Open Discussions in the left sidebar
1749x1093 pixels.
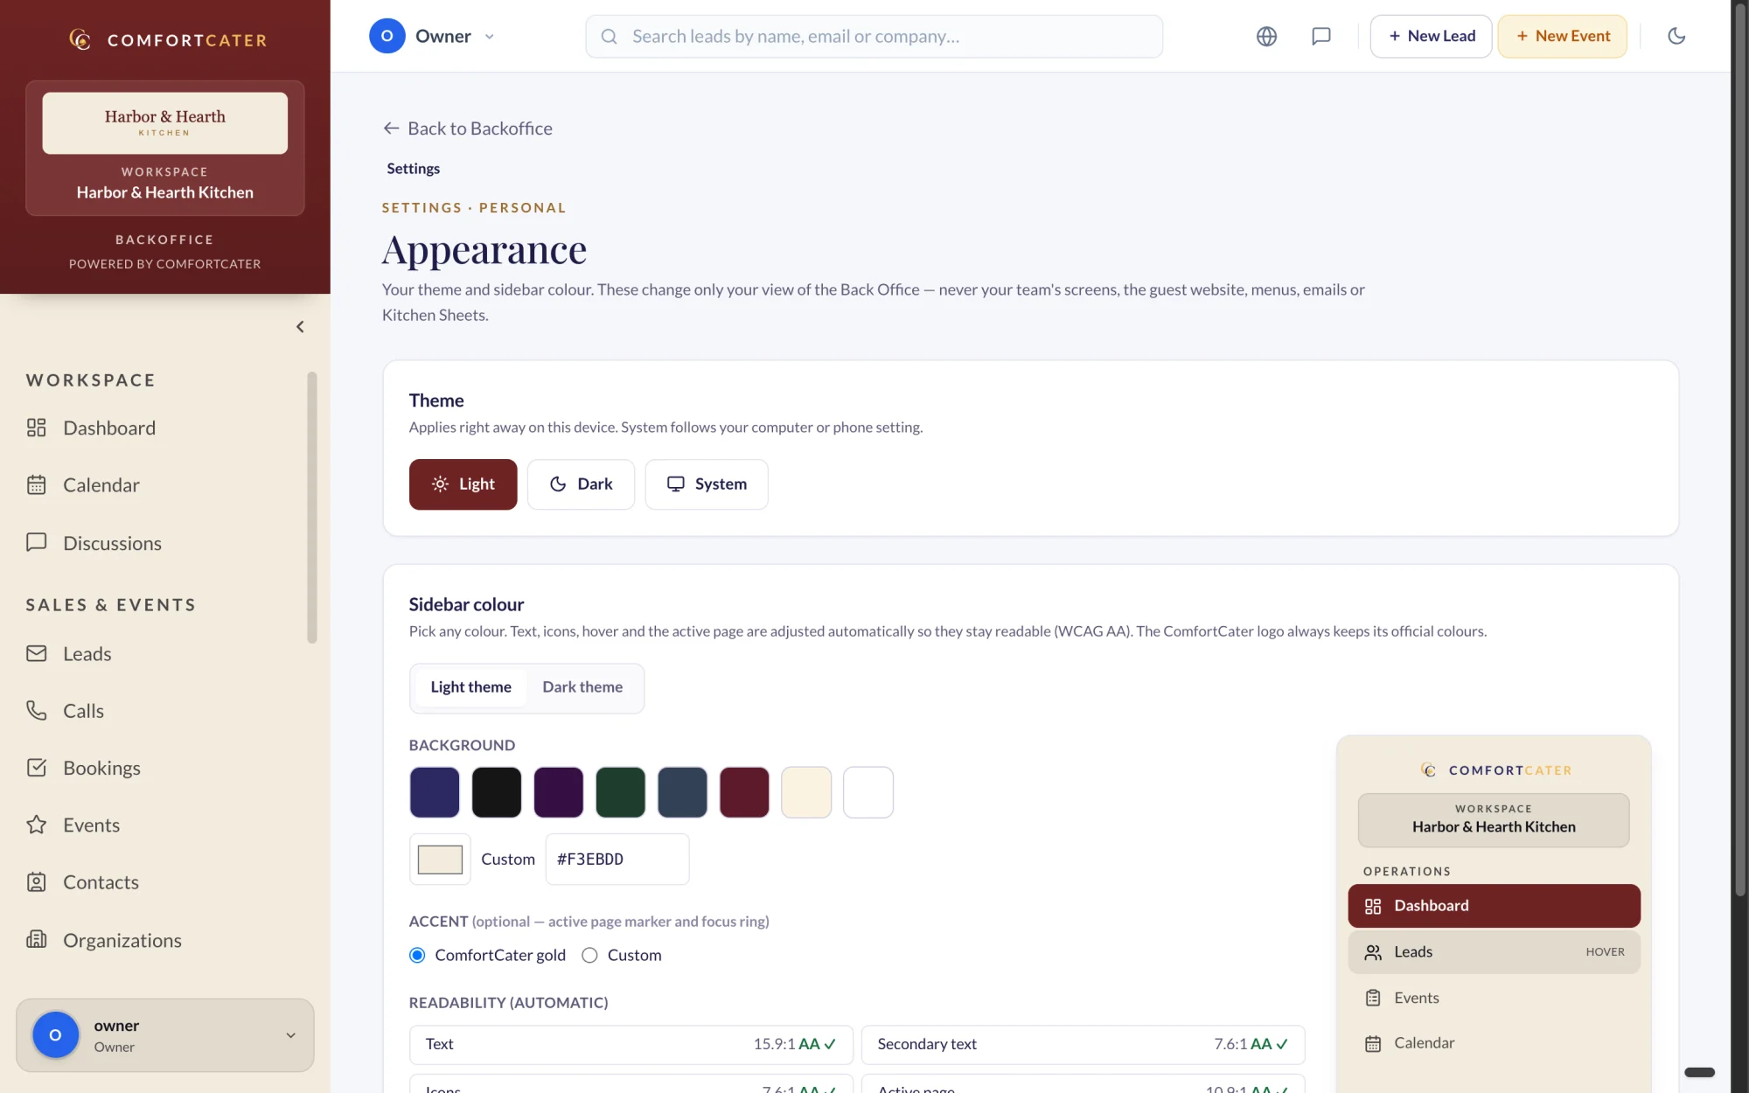coord(112,543)
